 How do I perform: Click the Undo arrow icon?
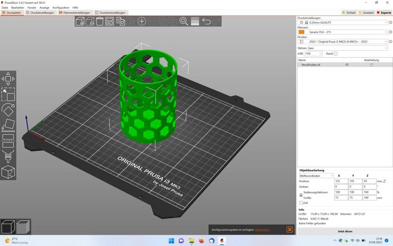coord(206,21)
